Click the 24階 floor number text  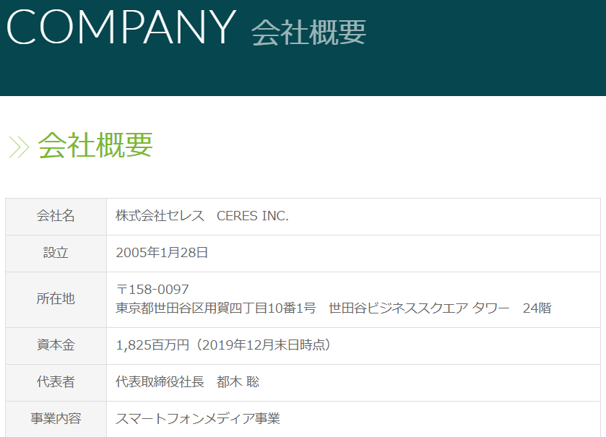(537, 308)
